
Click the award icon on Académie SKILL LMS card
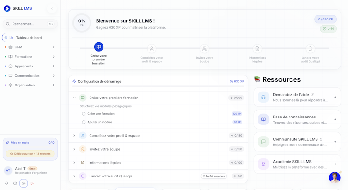[x=264, y=164]
